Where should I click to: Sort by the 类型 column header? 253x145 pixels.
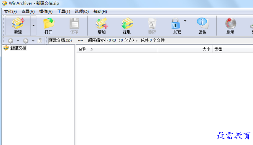(x=233, y=49)
